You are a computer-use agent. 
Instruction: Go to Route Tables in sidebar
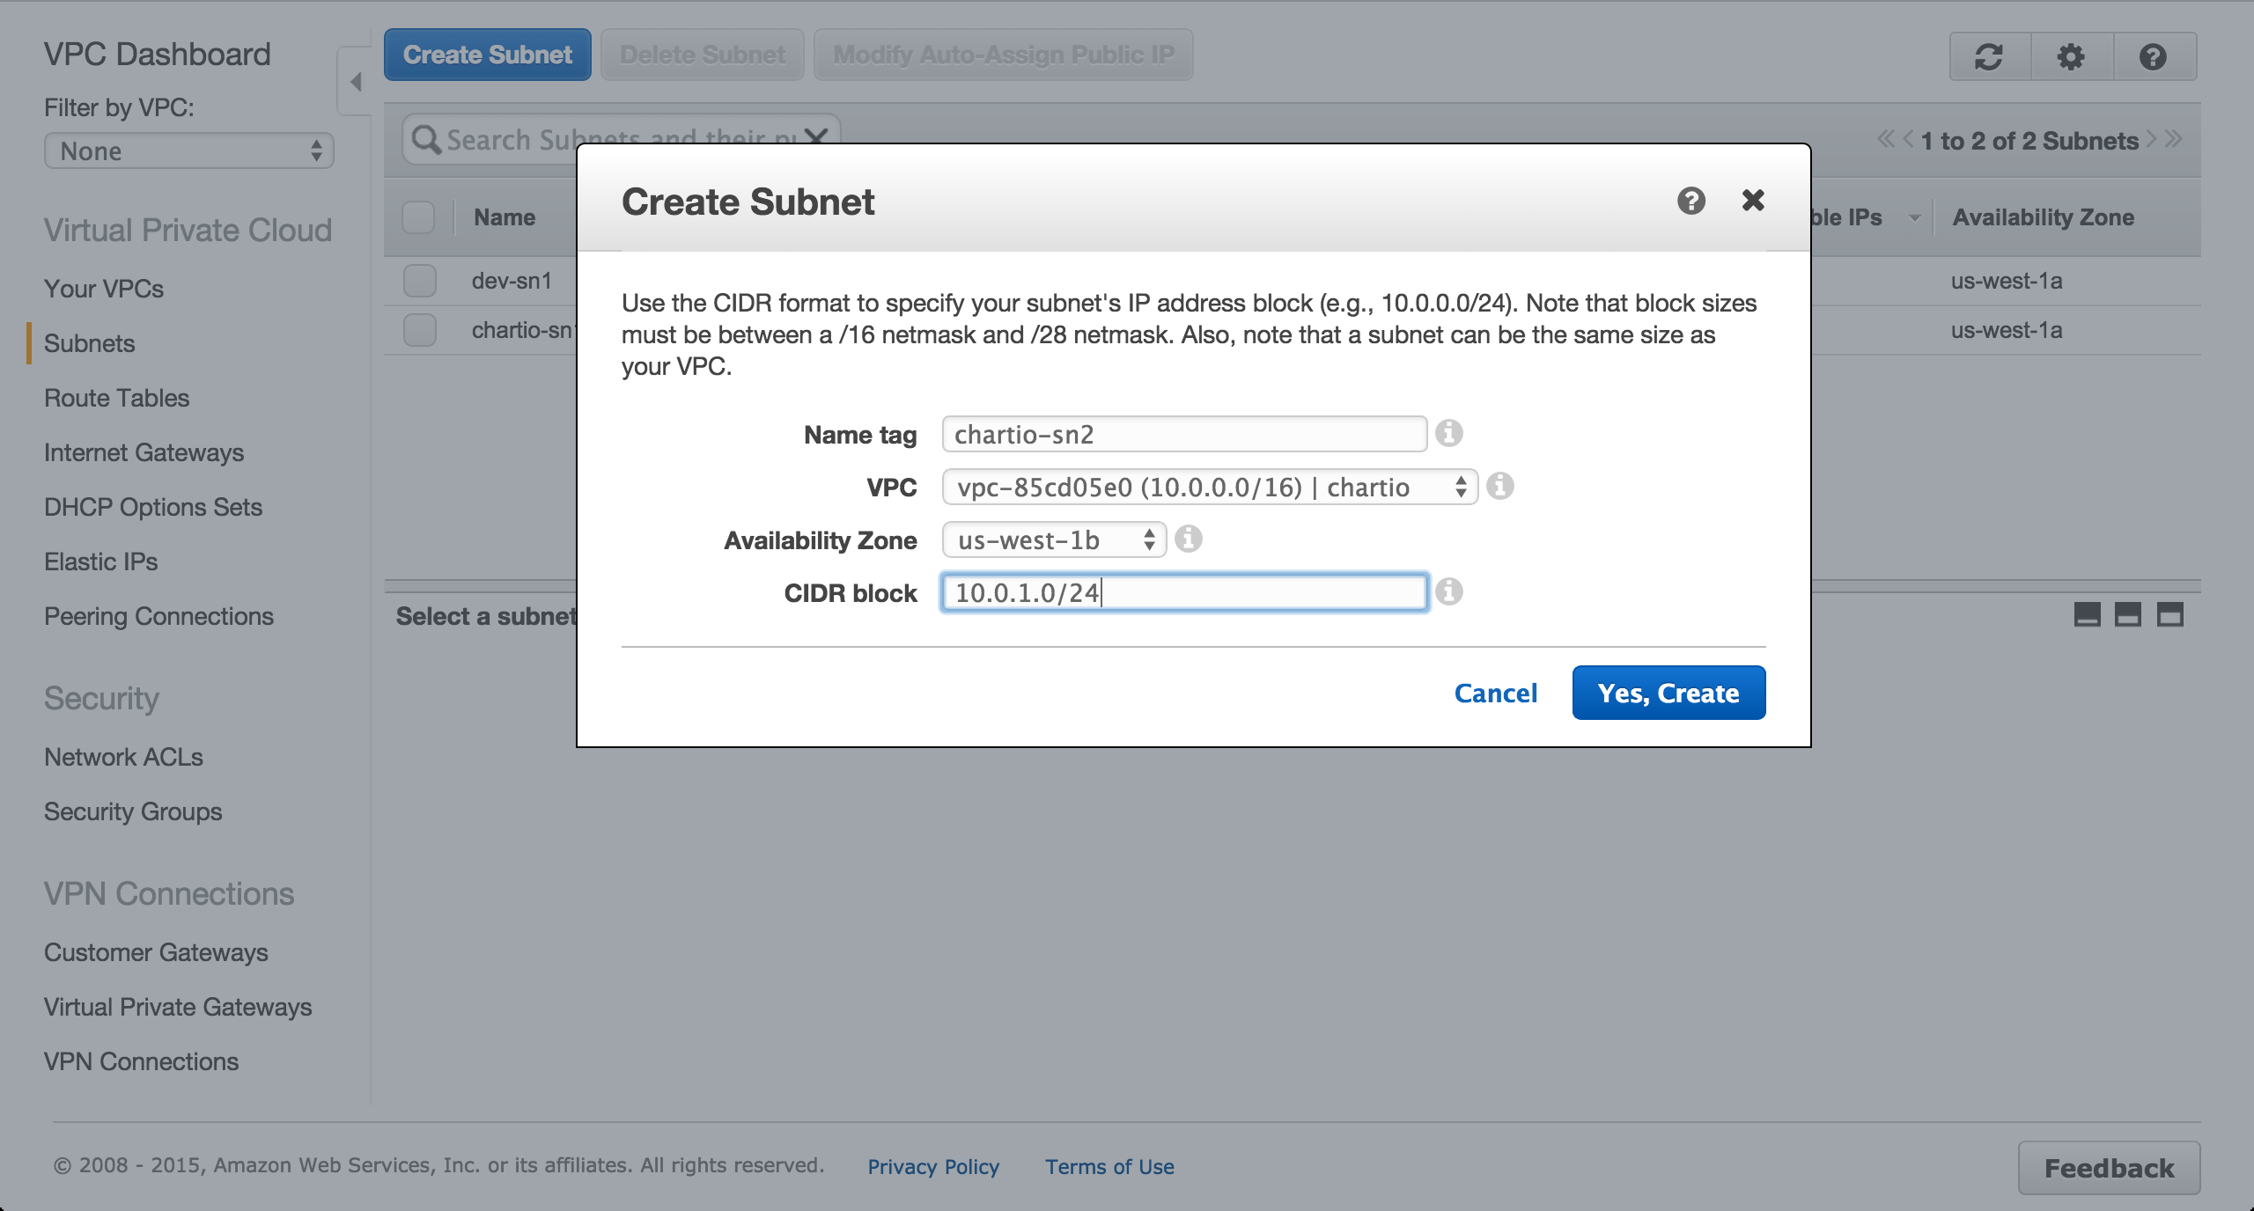point(116,398)
